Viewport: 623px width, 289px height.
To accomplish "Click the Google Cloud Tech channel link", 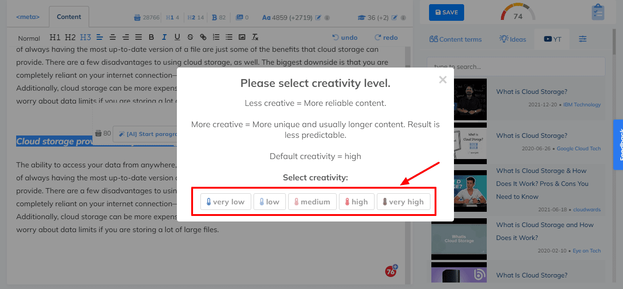I will [x=579, y=148].
